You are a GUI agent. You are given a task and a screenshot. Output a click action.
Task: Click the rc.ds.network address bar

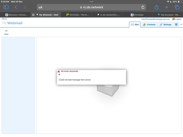click(91, 7)
